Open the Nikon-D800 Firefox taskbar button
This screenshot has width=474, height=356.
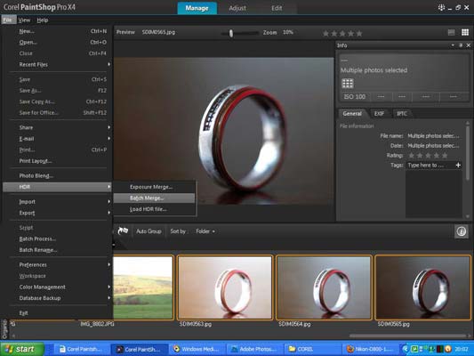[370, 349]
